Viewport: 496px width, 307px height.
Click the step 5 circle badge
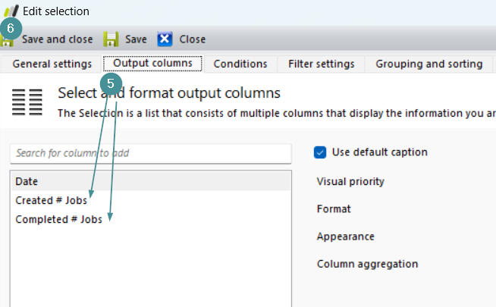[x=111, y=83]
